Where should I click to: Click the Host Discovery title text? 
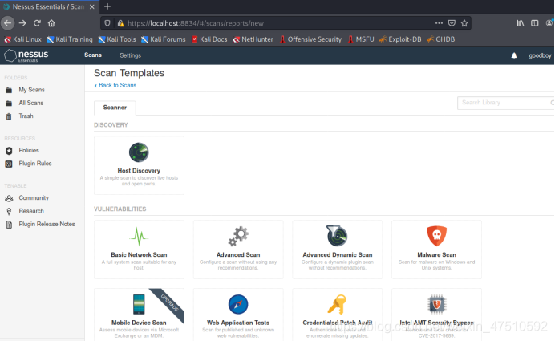click(x=139, y=171)
